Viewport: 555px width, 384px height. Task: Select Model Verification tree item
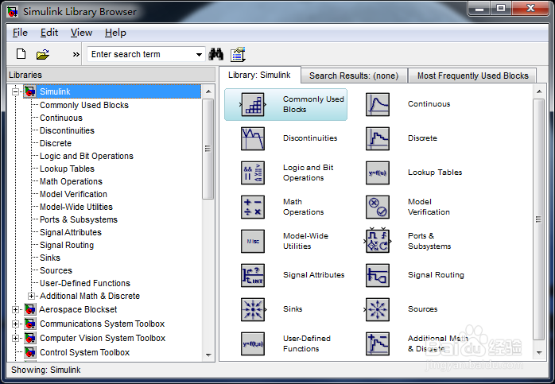(73, 194)
